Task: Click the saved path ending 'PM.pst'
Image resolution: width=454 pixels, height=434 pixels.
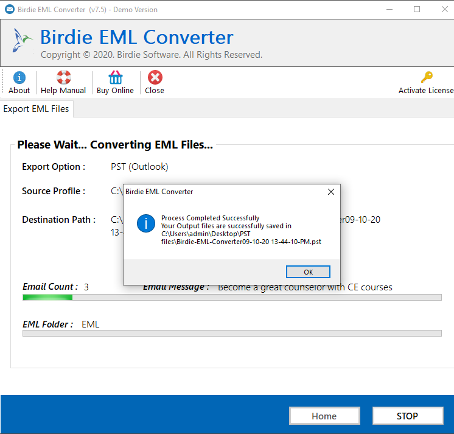Action: click(241, 238)
